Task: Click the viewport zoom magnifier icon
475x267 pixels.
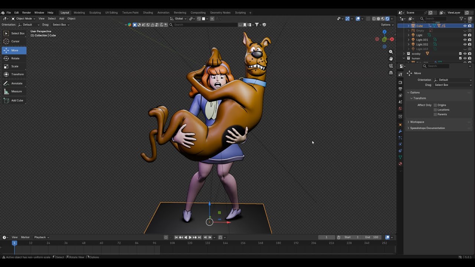Action: 391,52
